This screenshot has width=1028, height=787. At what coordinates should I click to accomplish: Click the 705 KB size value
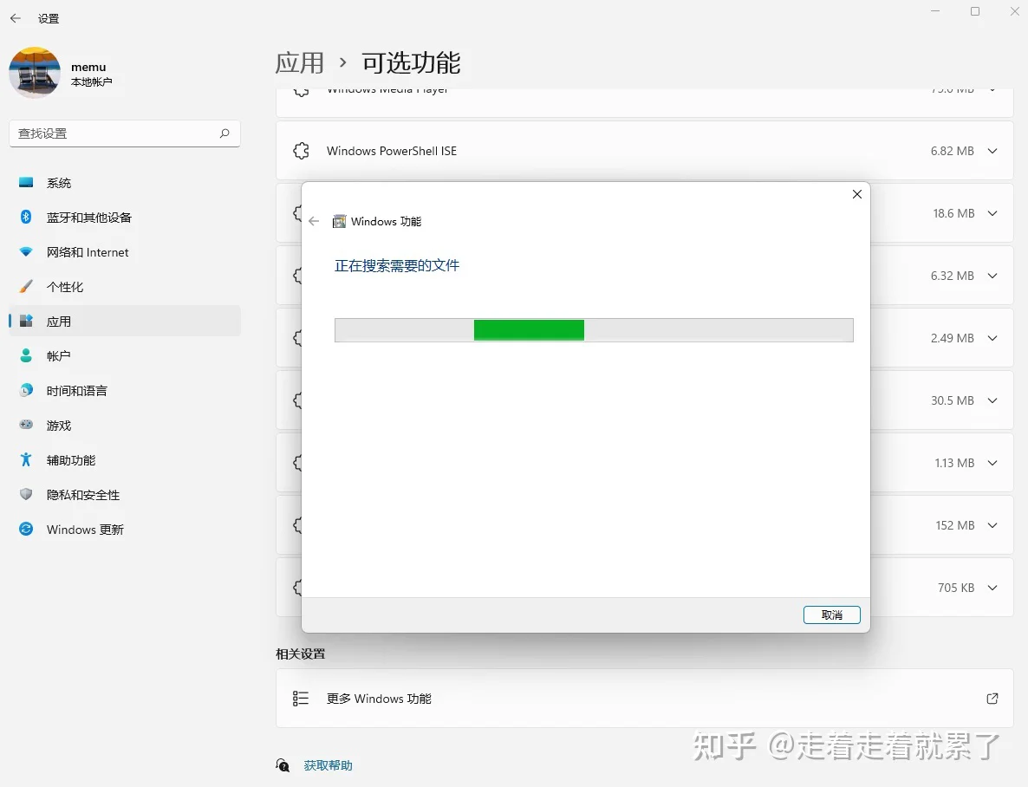956,588
